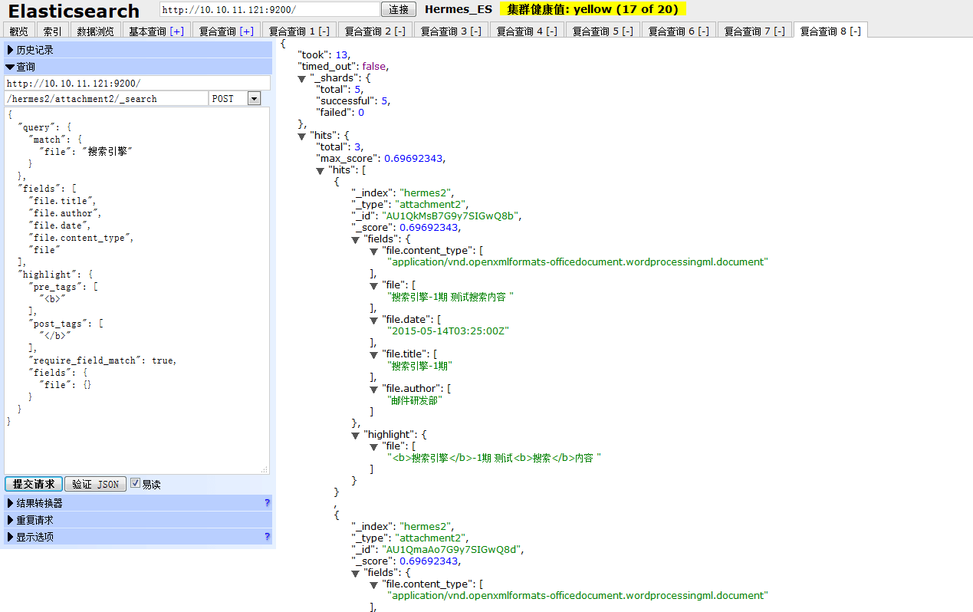The height and width of the screenshot is (612, 973).
Task: Switch to the 索引 tab
Action: pyautogui.click(x=53, y=31)
